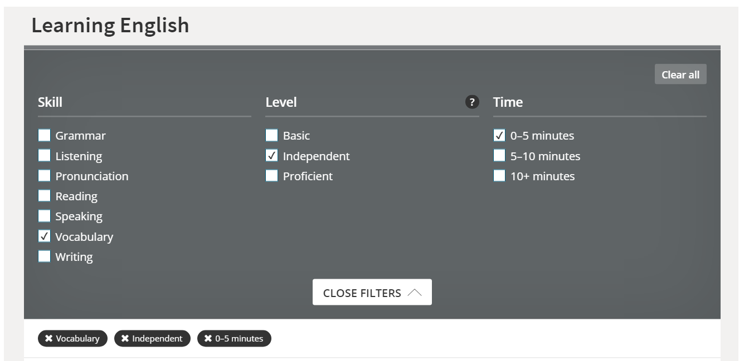Enable the 10+ minutes checkbox
744x361 pixels.
pyautogui.click(x=499, y=176)
